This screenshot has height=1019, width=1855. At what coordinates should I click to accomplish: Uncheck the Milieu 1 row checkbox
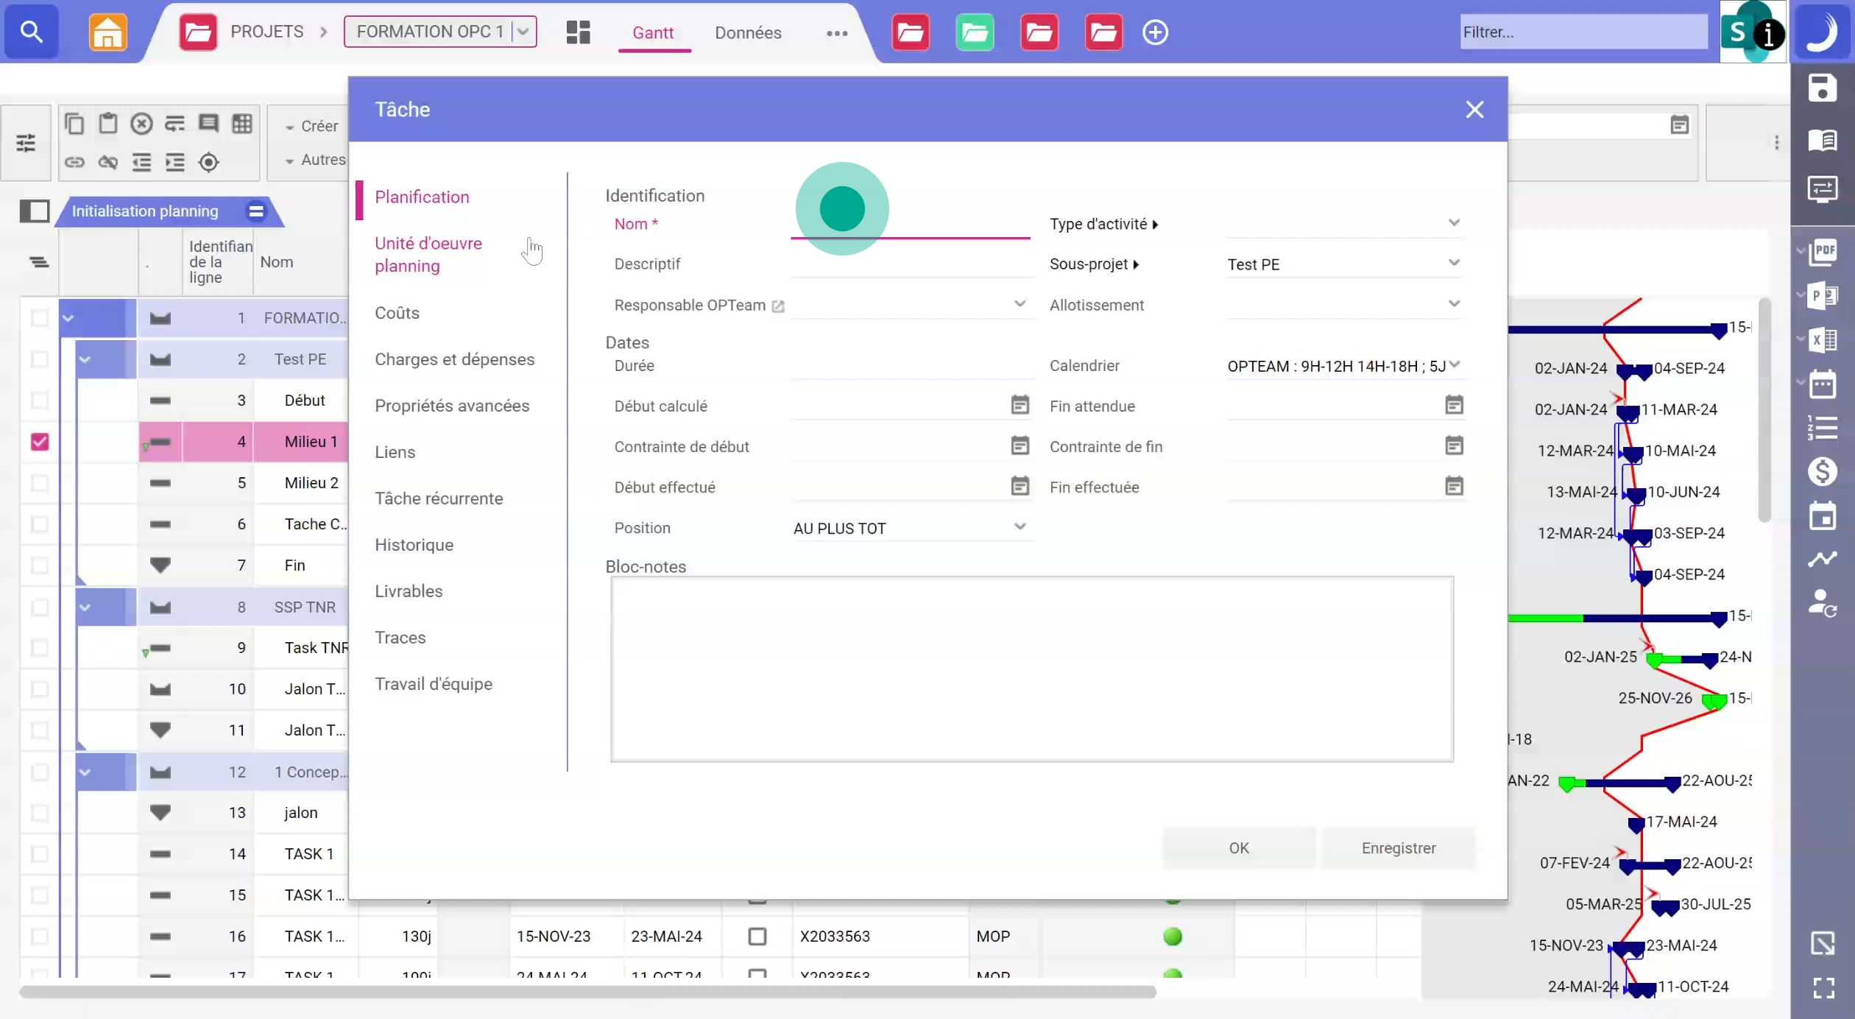40,442
